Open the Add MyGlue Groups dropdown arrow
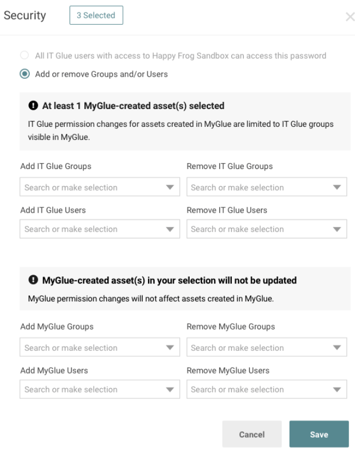This screenshot has width=355, height=454. [x=170, y=348]
